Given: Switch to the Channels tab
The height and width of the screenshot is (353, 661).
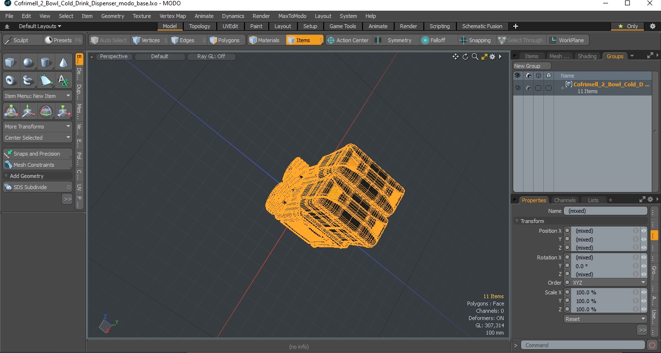Looking at the screenshot, I should [x=565, y=200].
